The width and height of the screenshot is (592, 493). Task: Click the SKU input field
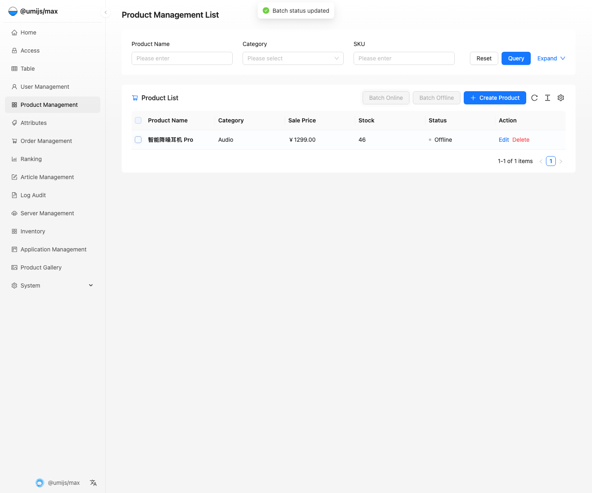point(404,58)
